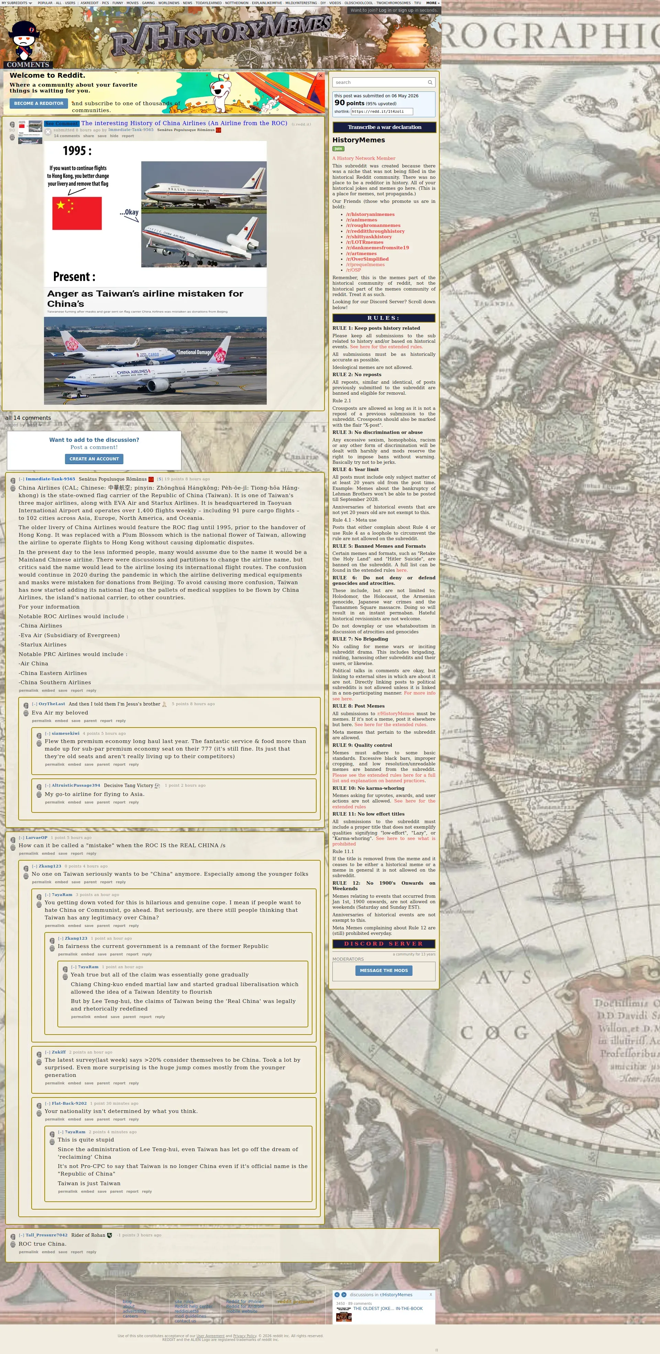Open the reddit premium footer link
The image size is (660, 1354).
(x=295, y=1302)
